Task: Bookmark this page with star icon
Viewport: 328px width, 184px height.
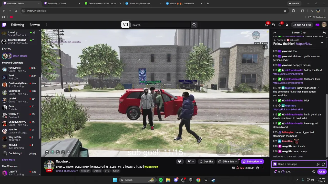Action: [x=285, y=11]
